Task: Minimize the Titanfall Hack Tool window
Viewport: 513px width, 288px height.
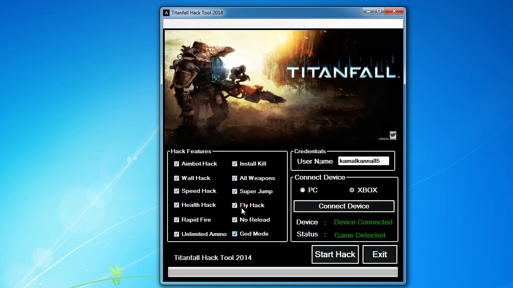Action: 368,11
